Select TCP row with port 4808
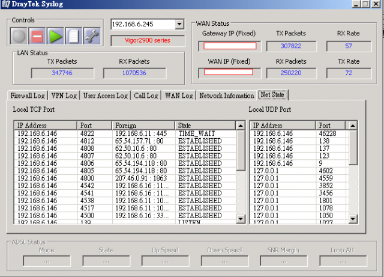Image resolution: width=384 pixels, height=277 pixels. (x=125, y=148)
